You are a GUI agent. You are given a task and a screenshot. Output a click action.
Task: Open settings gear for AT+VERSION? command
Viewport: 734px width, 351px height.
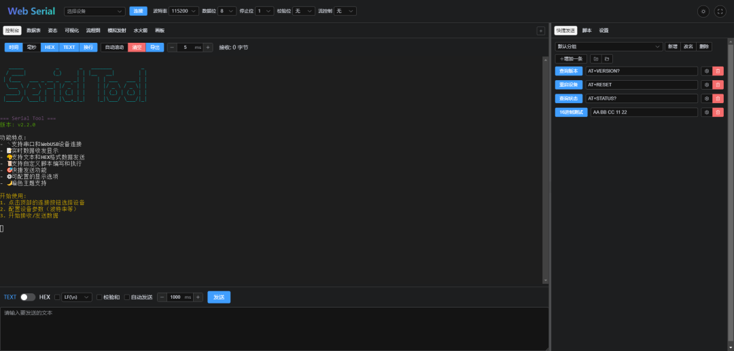point(706,71)
